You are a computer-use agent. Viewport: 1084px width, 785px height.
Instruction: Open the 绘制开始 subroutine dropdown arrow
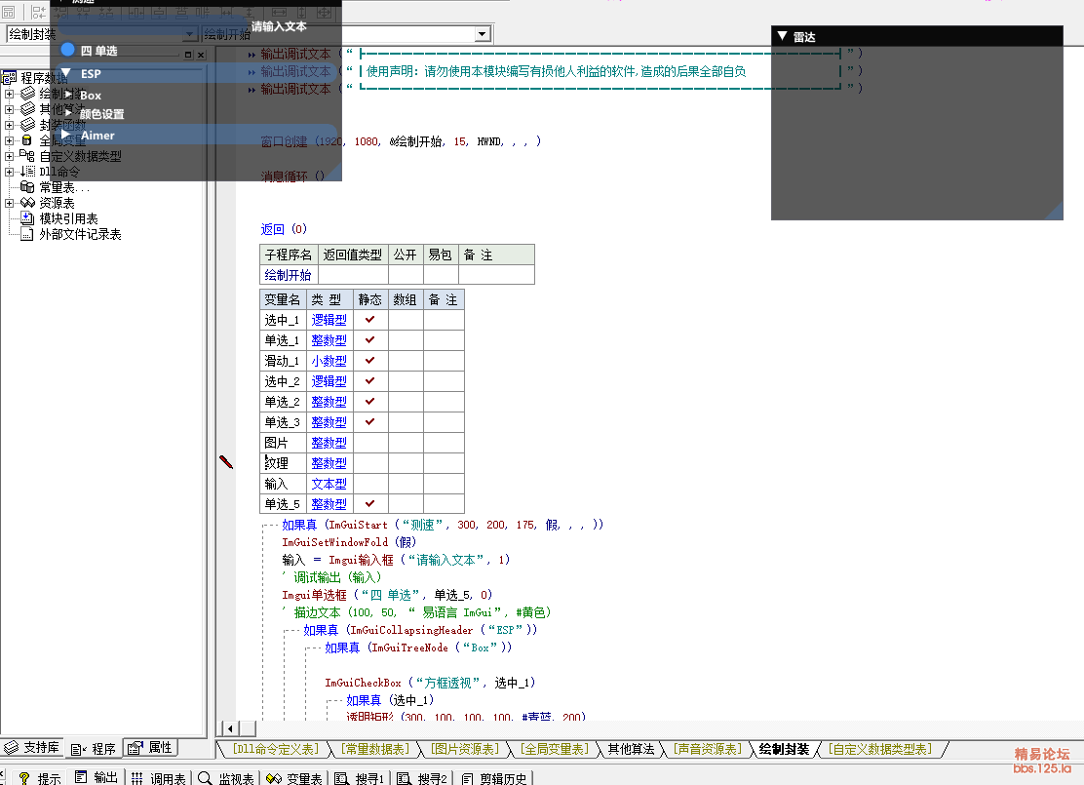coord(482,34)
